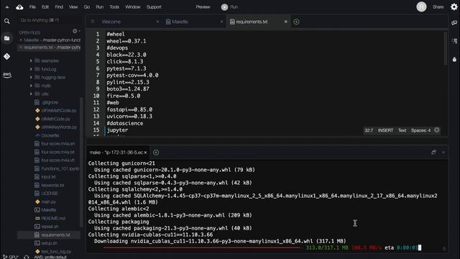Screen dimensions: 460x259
Task: Add a new terminal tab
Action: point(156,153)
